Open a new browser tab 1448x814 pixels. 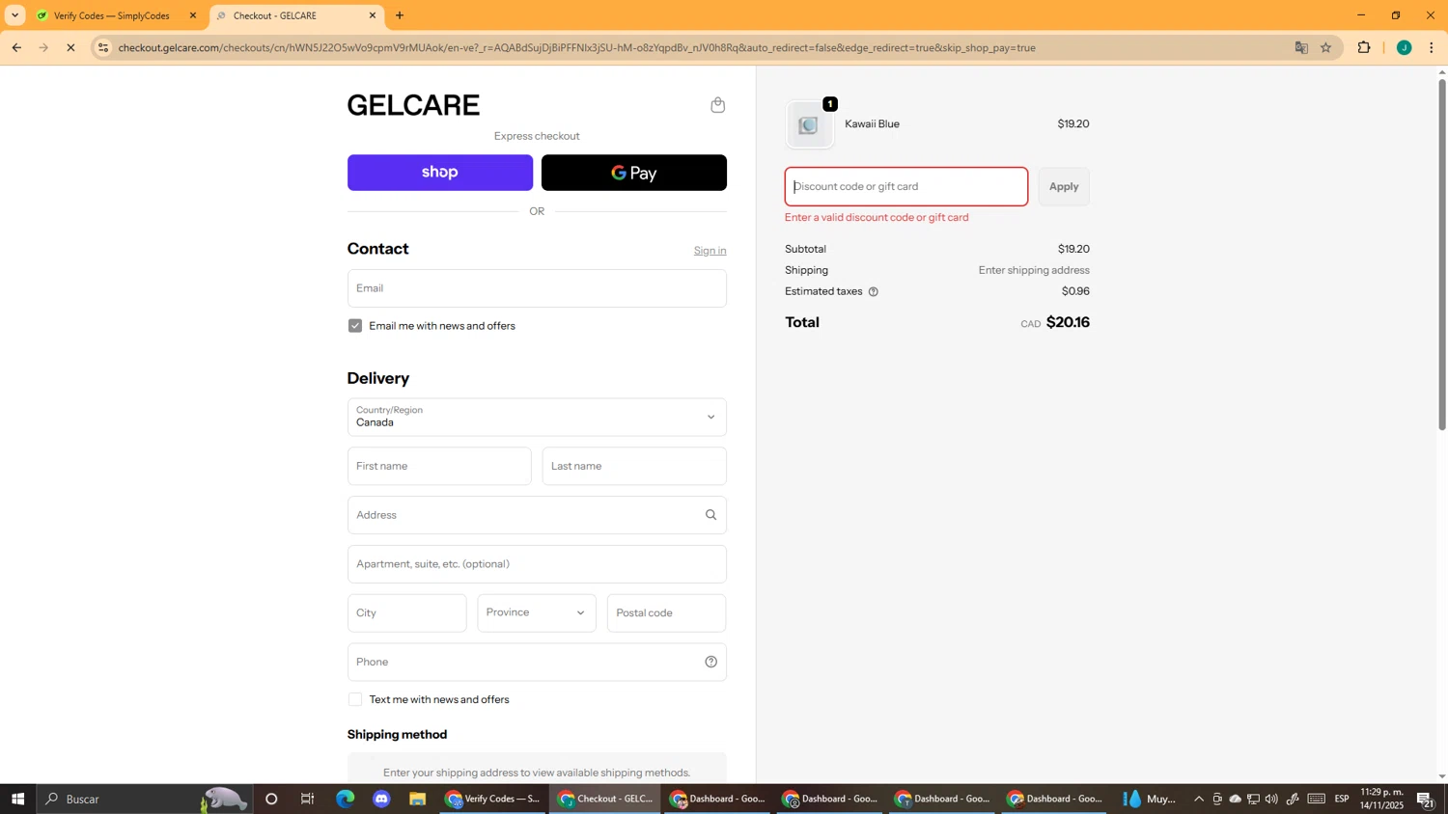pyautogui.click(x=400, y=15)
